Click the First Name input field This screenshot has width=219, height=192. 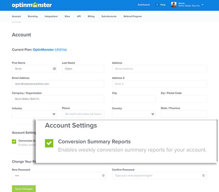coord(34,69)
